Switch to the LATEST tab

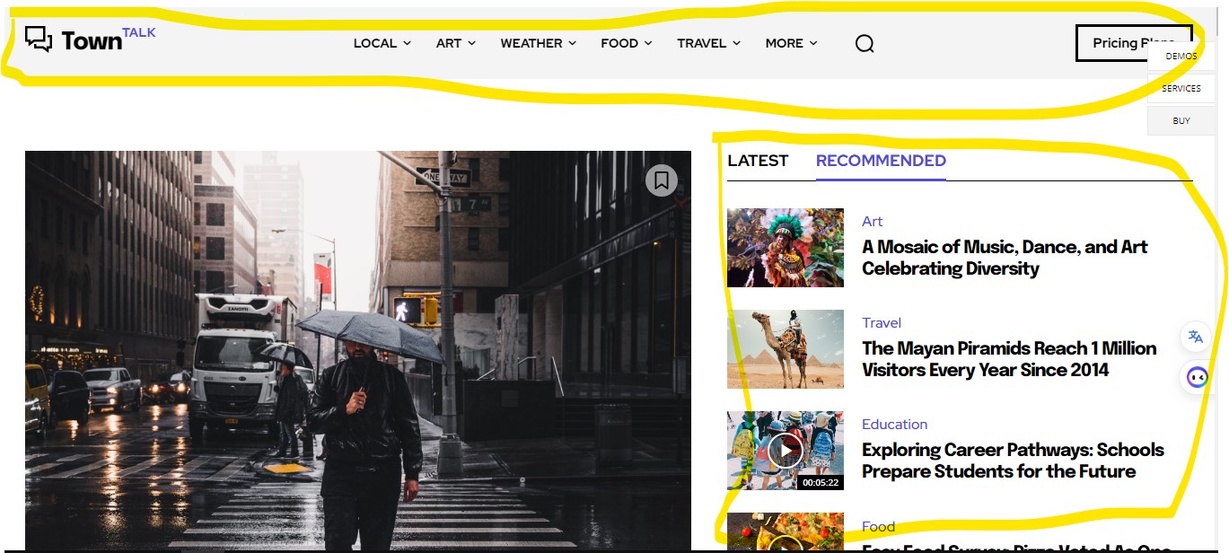[x=758, y=161]
